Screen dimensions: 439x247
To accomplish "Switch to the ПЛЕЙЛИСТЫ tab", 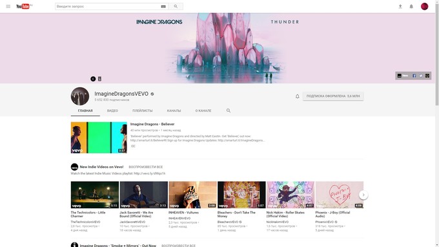I will tap(143, 111).
